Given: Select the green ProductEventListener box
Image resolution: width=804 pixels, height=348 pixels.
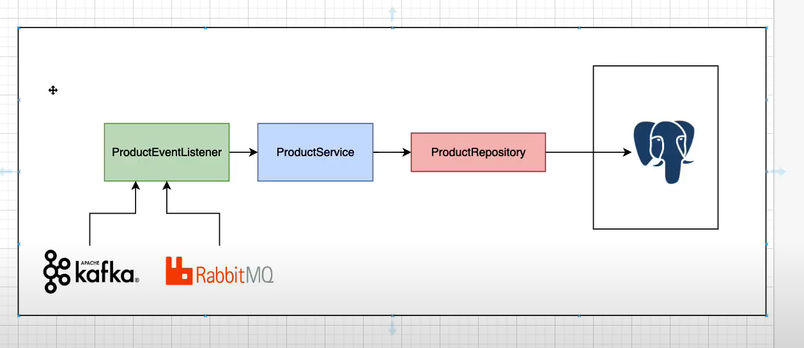Looking at the screenshot, I should pyautogui.click(x=167, y=152).
